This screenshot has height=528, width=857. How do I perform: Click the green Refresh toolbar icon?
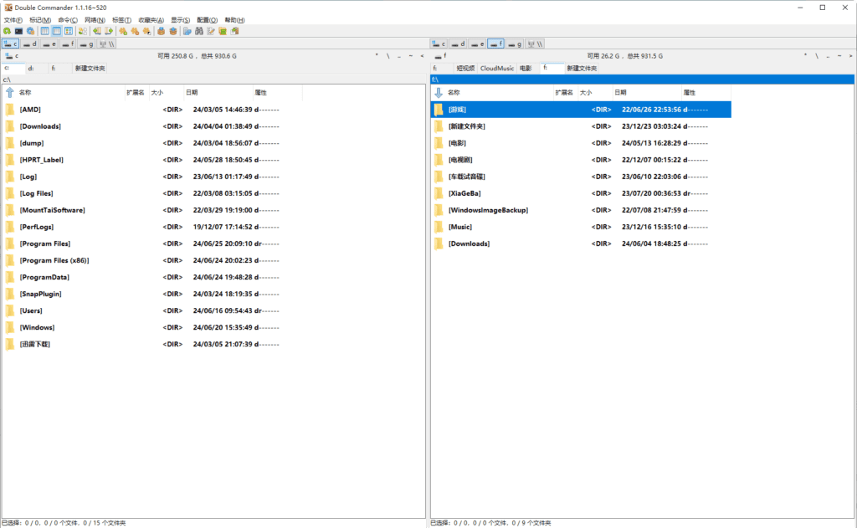[7, 31]
